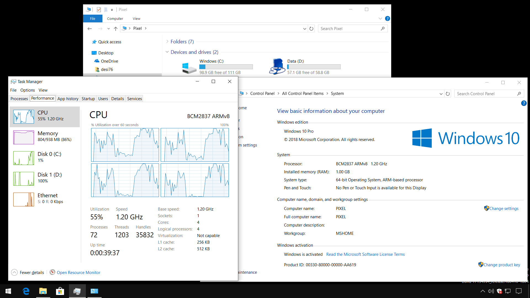
Task: Open Task Manager File menu
Action: [13, 90]
